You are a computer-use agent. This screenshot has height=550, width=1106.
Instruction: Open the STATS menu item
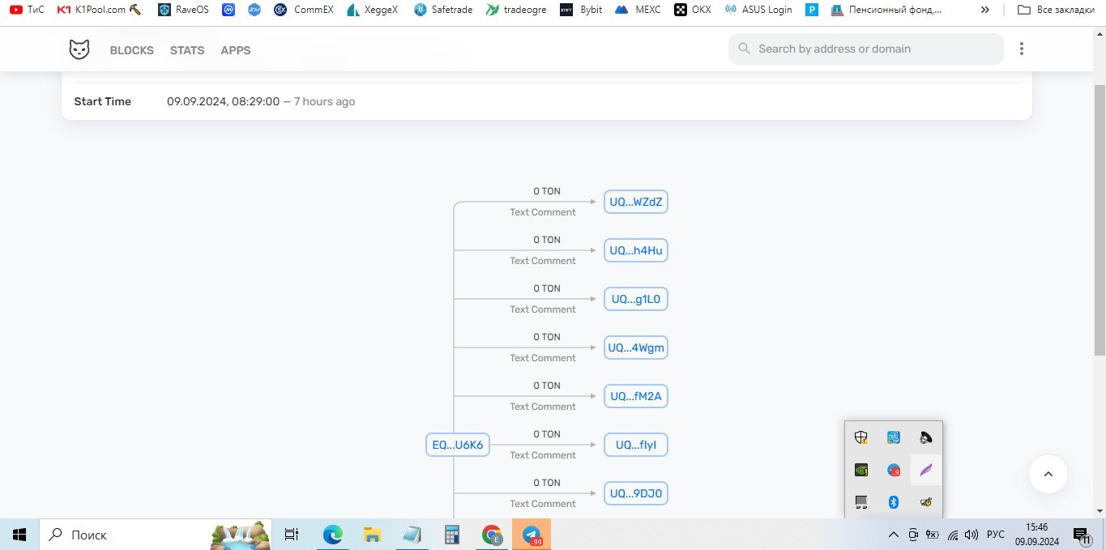click(x=187, y=50)
